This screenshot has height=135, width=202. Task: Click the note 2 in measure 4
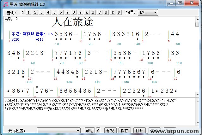147,34
